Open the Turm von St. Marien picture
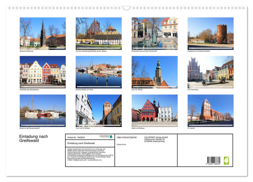This screenshot has height=182, width=253. pyautogui.click(x=98, y=111)
